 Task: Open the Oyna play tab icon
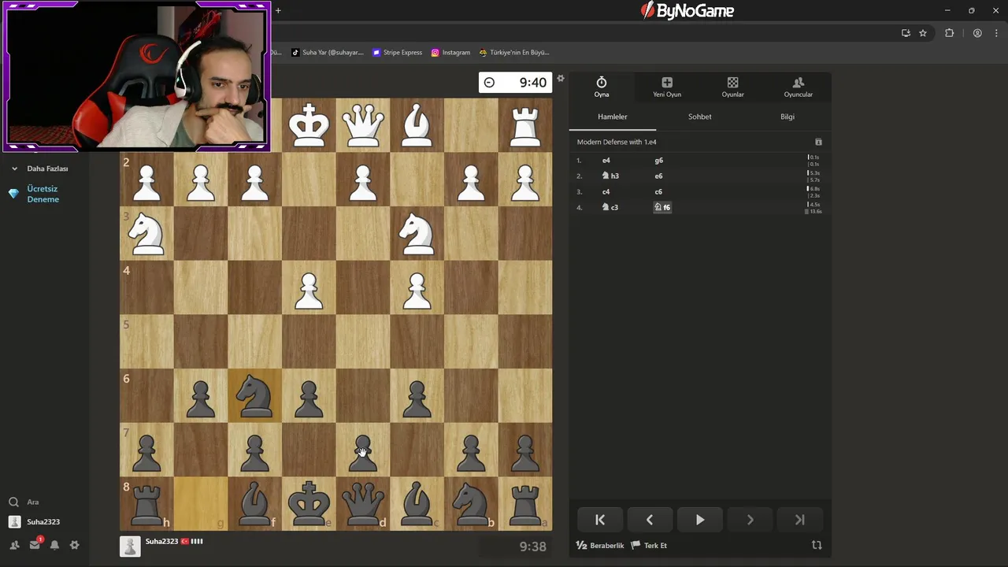tap(602, 87)
